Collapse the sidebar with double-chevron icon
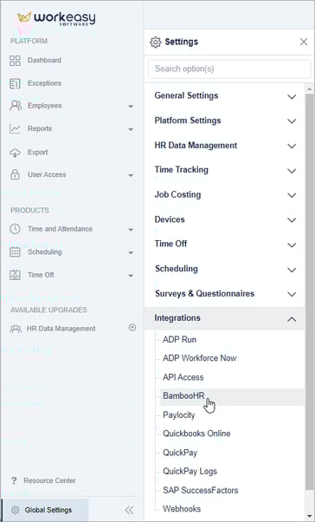The image size is (315, 522). [x=129, y=510]
